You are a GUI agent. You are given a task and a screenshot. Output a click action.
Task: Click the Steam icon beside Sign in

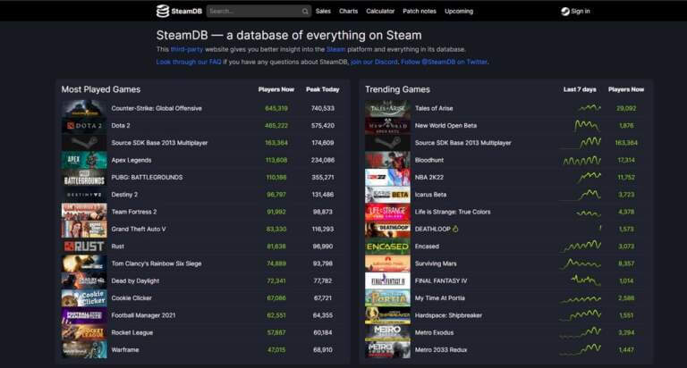tap(565, 12)
